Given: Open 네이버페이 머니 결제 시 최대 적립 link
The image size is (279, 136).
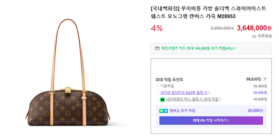Looking at the screenshot, I should coord(192,99).
